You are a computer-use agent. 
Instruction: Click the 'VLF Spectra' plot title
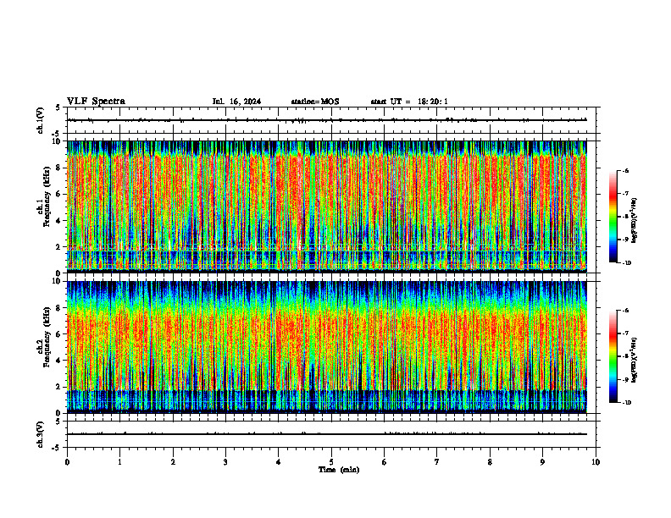coord(96,102)
